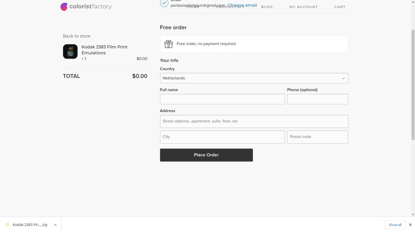This screenshot has height=233, width=415.
Task: Click the Change email link
Action: 242,5
